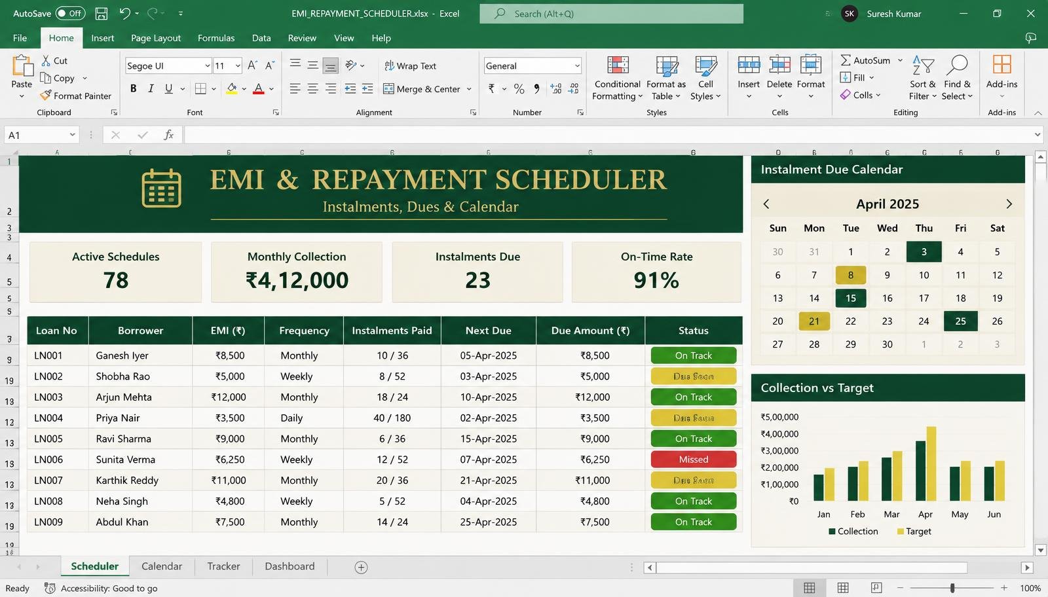Click Insert Function fx icon
The height and width of the screenshot is (597, 1048).
click(168, 135)
